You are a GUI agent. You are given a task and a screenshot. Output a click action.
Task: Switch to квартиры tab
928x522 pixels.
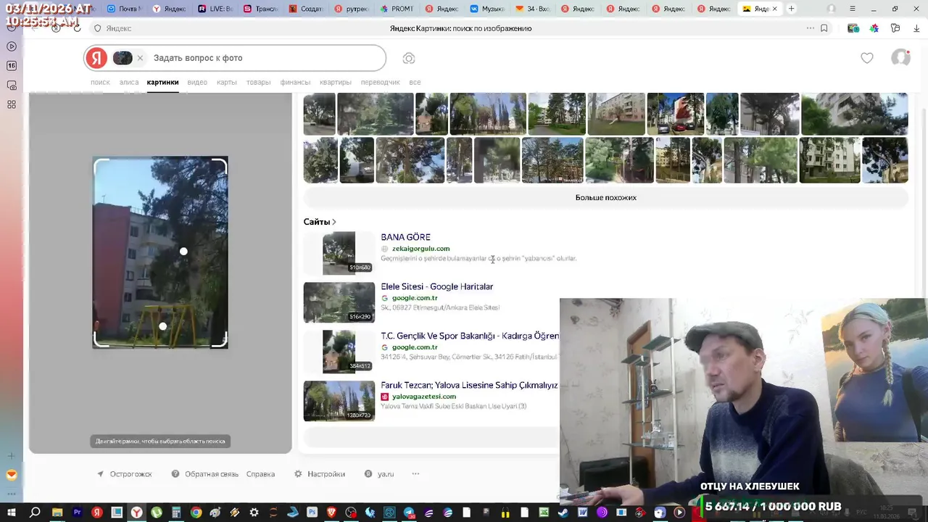pos(336,82)
